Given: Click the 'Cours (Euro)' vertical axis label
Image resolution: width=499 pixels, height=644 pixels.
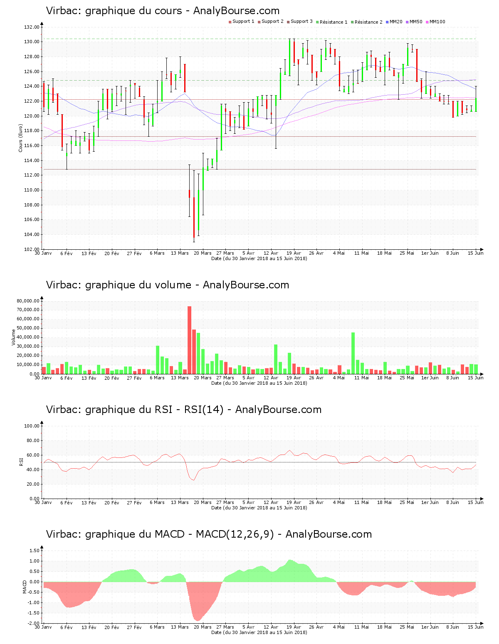Looking at the screenshot, I should 20,138.
